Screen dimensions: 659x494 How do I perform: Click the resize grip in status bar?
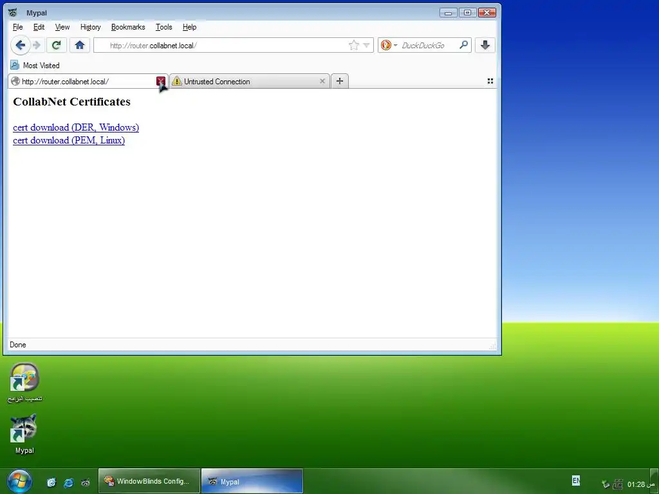(492, 345)
